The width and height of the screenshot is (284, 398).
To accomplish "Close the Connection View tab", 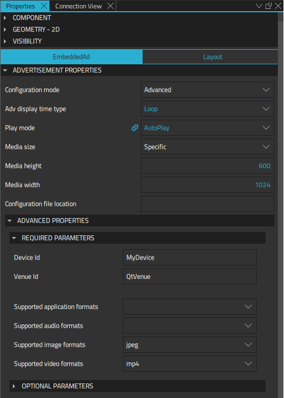I will (x=110, y=6).
